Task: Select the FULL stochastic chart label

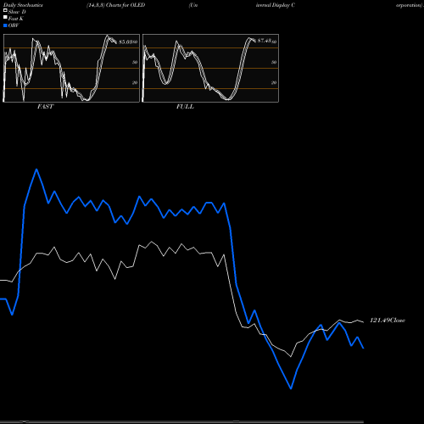Action: (185, 107)
